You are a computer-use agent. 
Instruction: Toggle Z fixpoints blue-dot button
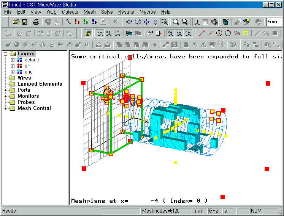(x=188, y=33)
